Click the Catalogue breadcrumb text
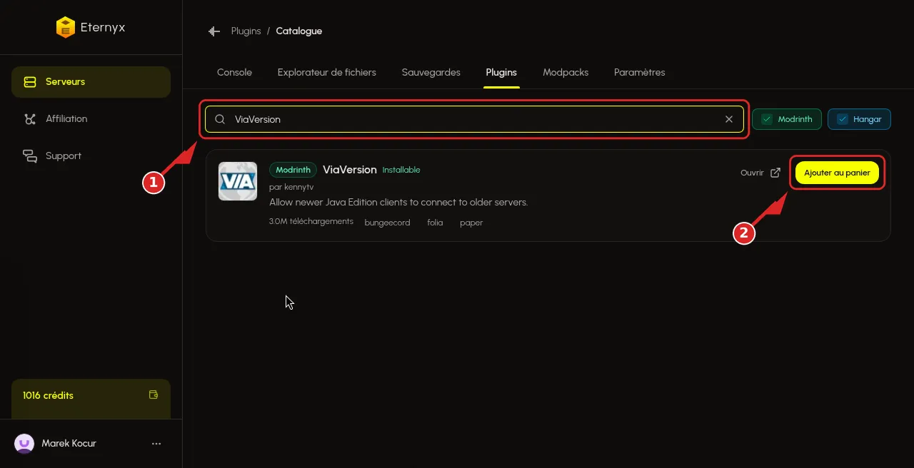Image resolution: width=914 pixels, height=468 pixels. click(298, 31)
